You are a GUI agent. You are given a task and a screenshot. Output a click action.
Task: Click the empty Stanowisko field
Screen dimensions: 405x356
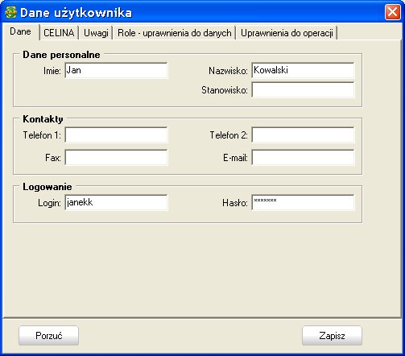coord(303,90)
